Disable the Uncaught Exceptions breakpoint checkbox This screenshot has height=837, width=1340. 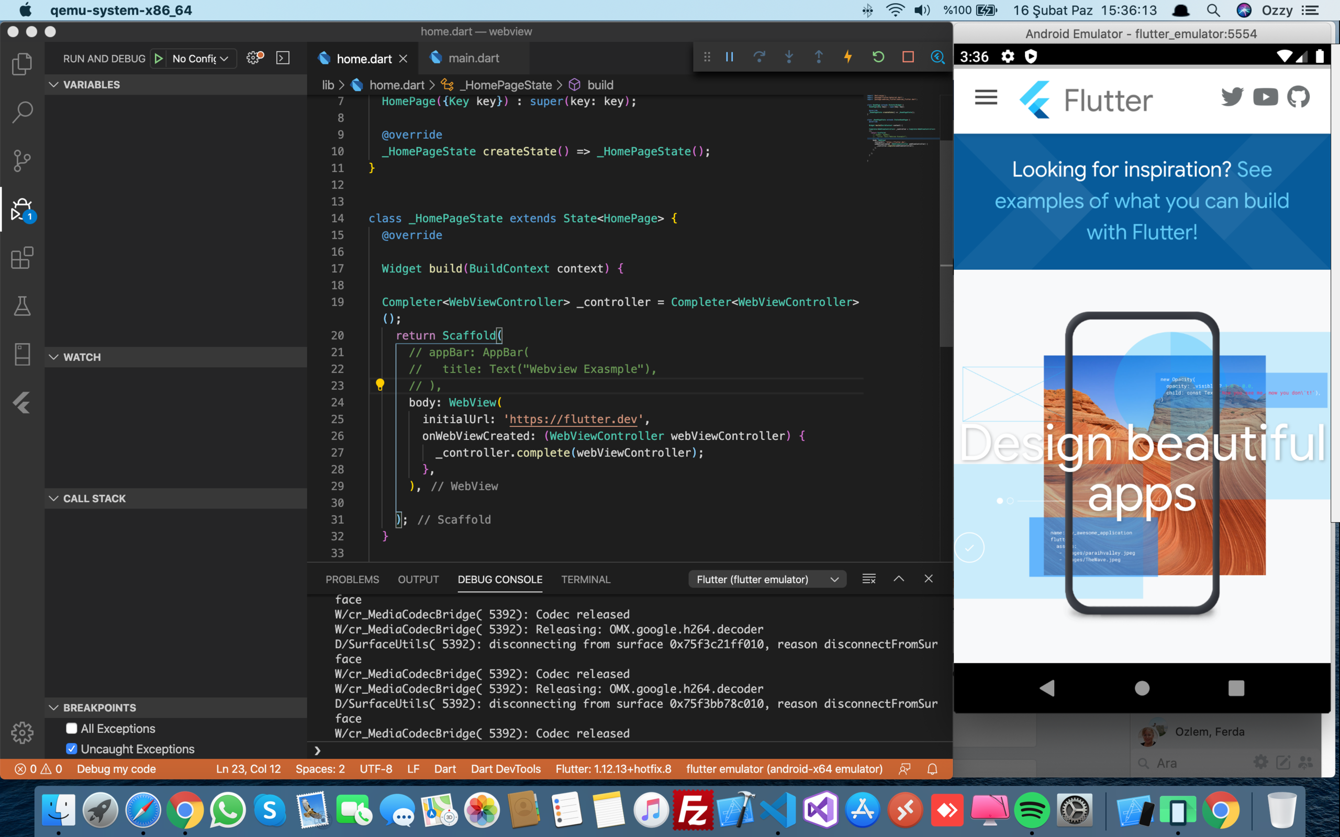point(71,749)
